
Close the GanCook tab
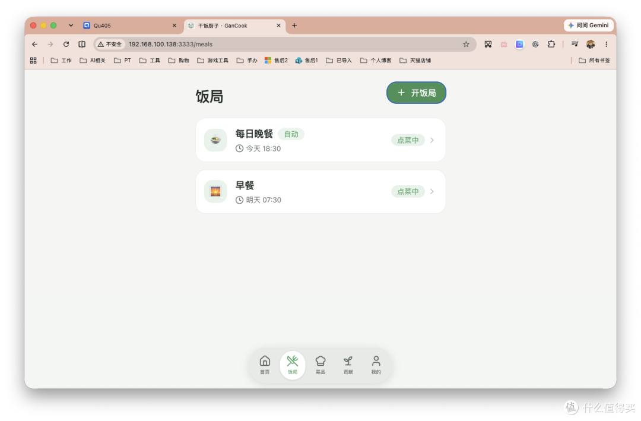pos(278,26)
